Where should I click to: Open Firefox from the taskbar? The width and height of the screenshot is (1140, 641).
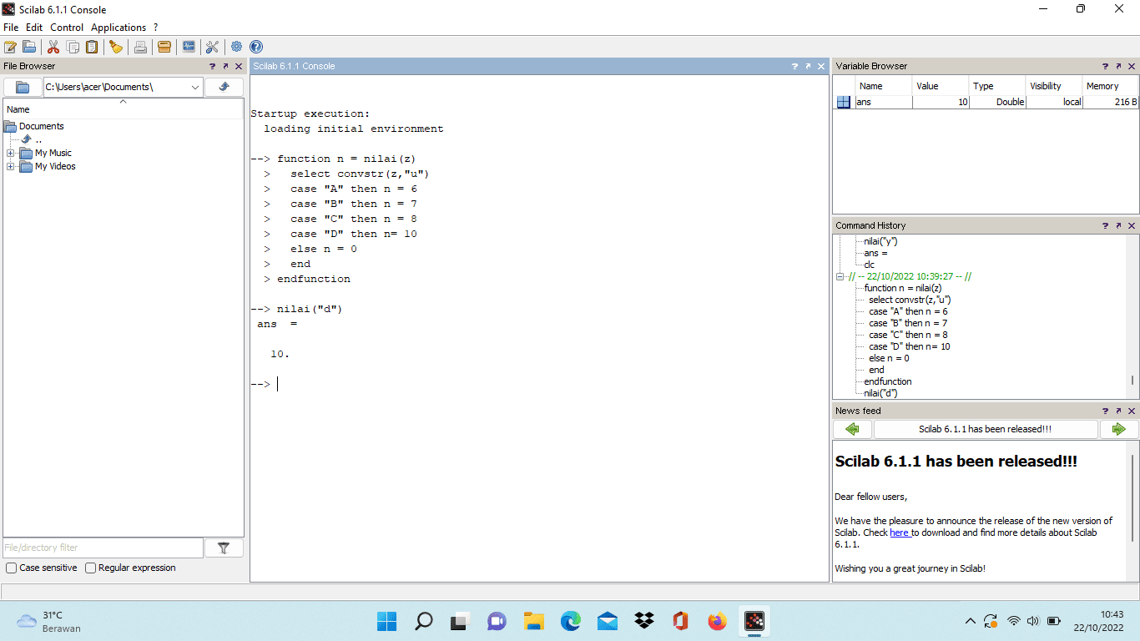point(717,621)
